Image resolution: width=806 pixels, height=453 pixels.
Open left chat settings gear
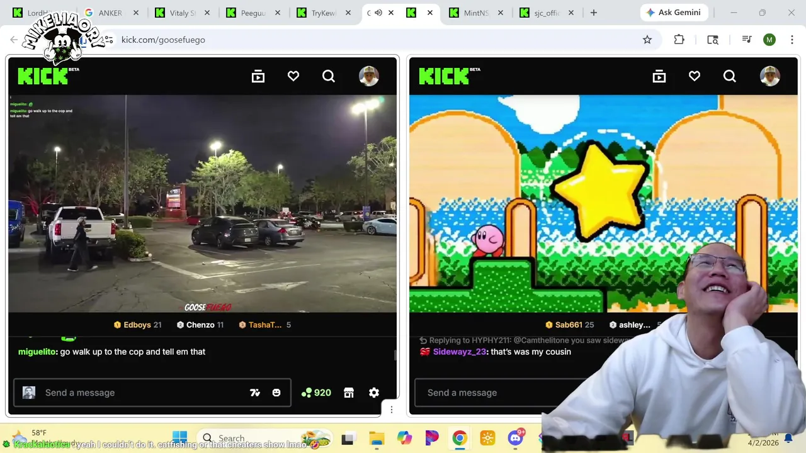(x=374, y=393)
